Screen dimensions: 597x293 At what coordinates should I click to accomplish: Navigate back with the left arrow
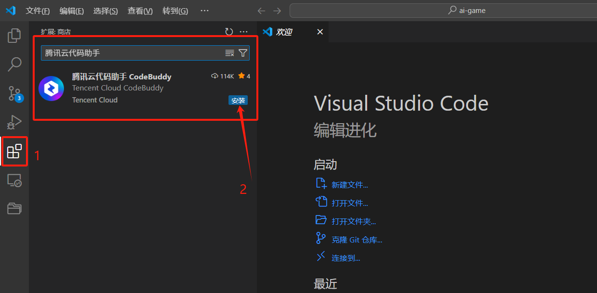261,11
